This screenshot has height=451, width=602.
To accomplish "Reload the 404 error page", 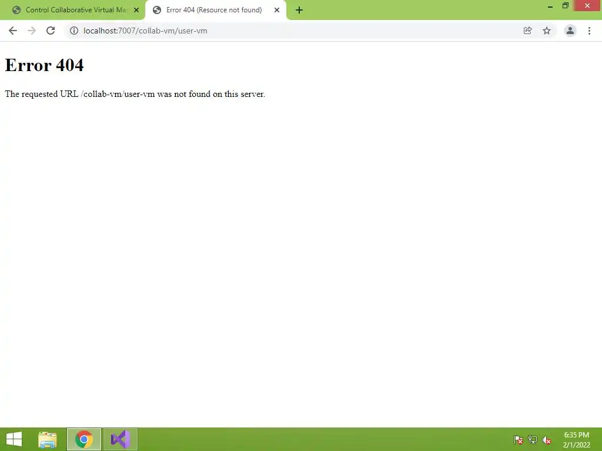I will click(51, 31).
